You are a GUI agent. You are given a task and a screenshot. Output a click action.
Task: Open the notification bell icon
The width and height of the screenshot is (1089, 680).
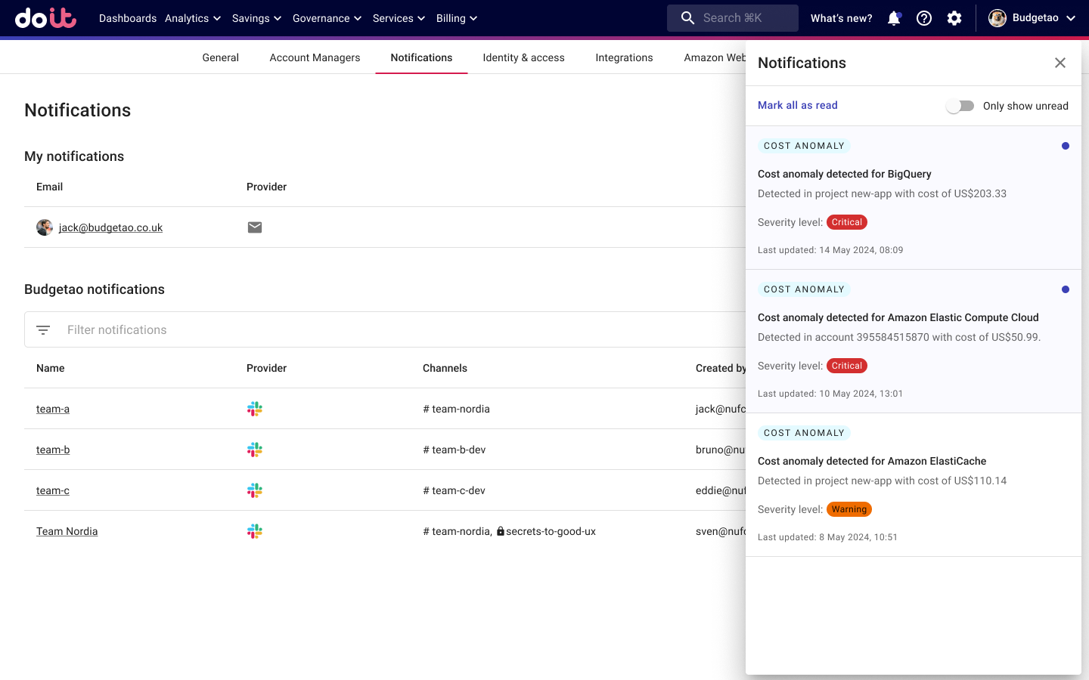coord(894,18)
